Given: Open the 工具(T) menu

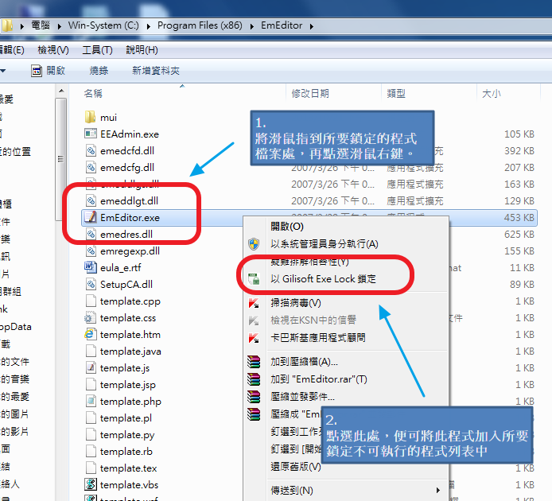Looking at the screenshot, I should coord(97,50).
